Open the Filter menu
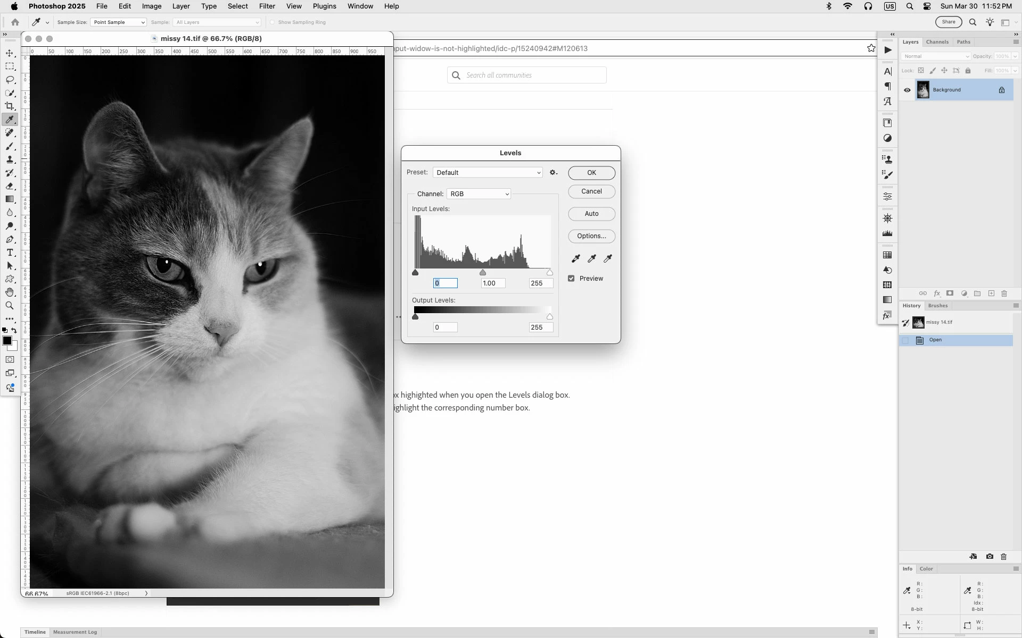Viewport: 1022px width, 638px height. (267, 6)
